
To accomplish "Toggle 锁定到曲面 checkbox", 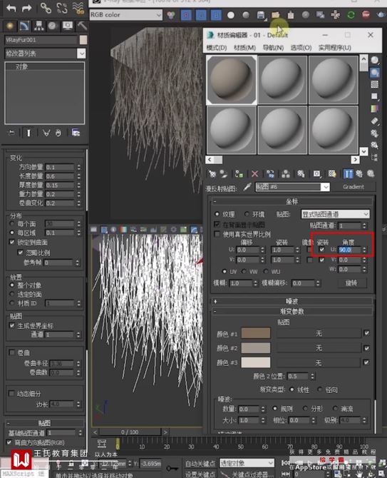I will (x=12, y=242).
